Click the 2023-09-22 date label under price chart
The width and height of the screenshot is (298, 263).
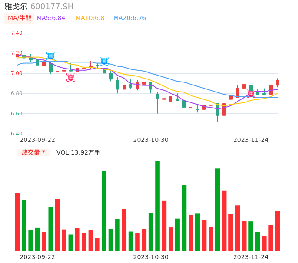37,140
